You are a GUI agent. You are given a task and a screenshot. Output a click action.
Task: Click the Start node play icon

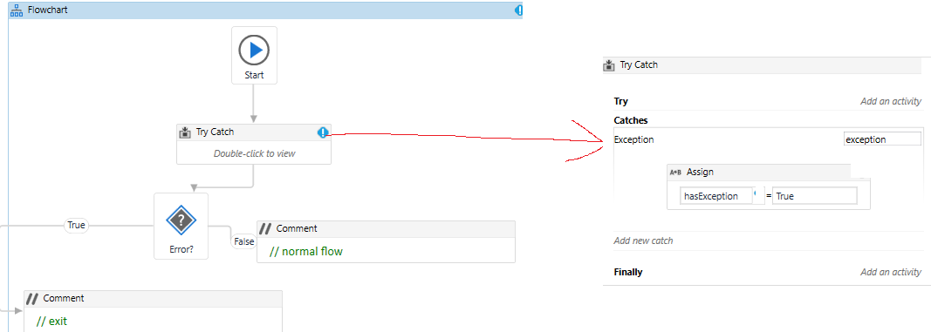tap(254, 51)
